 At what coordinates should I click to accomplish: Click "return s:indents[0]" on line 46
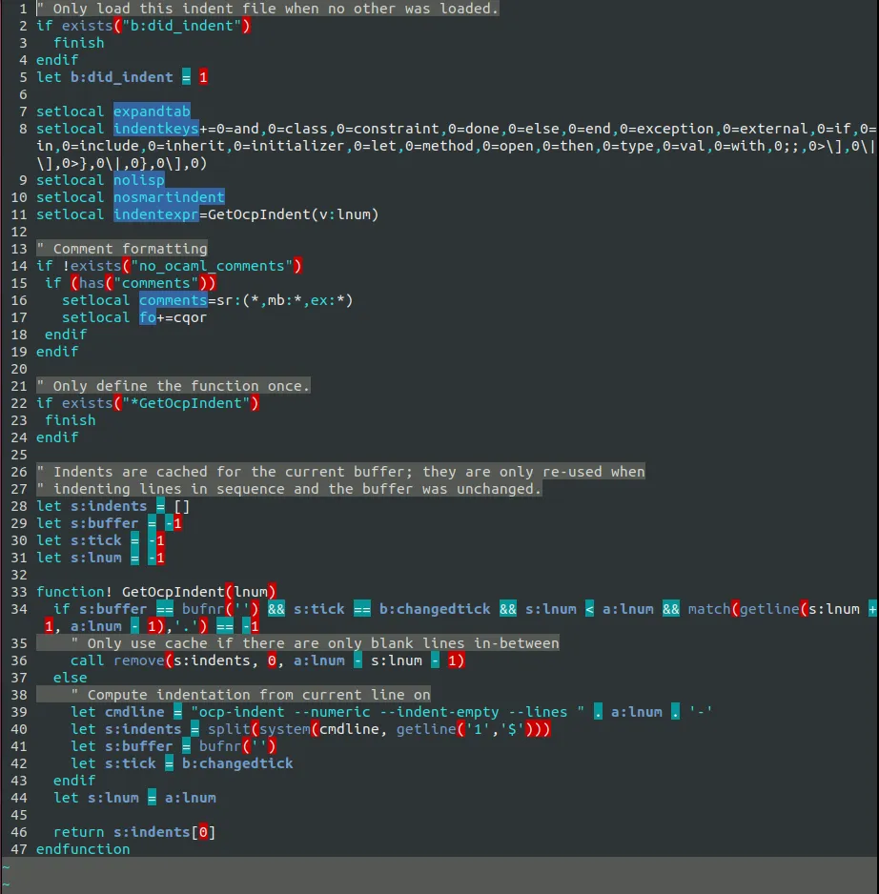tap(134, 832)
